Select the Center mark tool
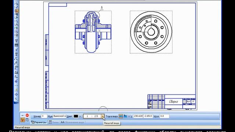 click(x=17, y=95)
